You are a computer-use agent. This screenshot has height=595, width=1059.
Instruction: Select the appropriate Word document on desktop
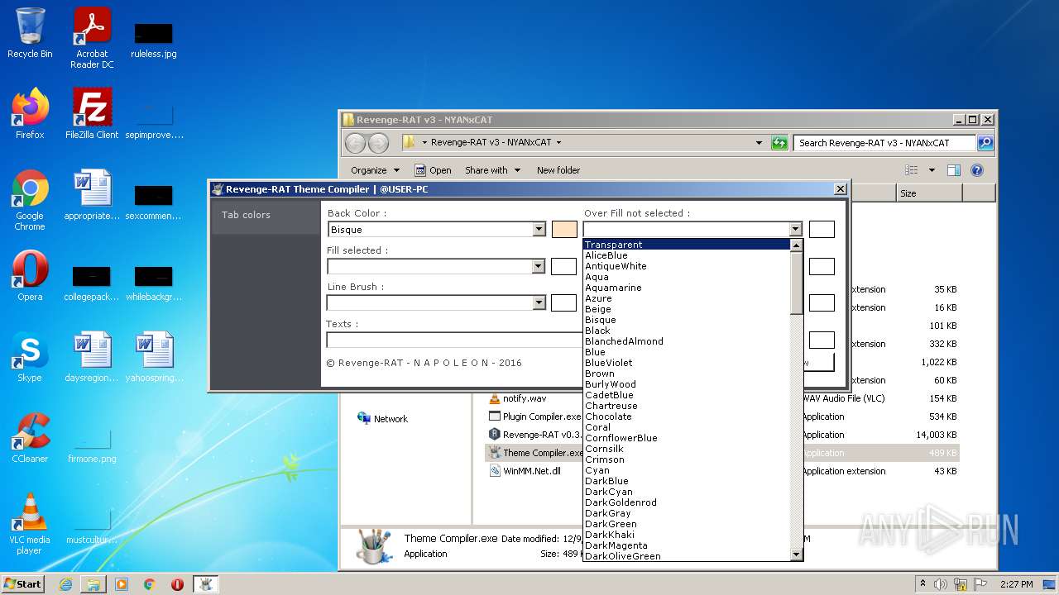(92, 194)
